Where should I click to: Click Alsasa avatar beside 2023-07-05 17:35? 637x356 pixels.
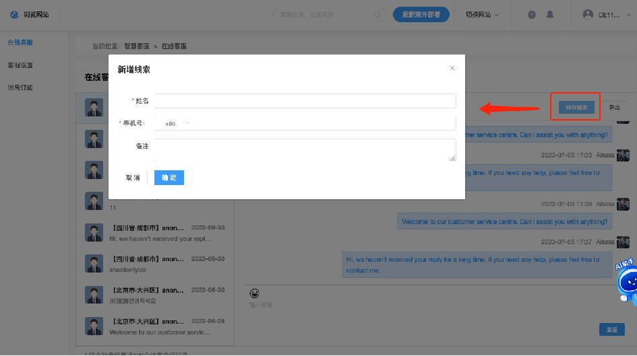pos(623,155)
